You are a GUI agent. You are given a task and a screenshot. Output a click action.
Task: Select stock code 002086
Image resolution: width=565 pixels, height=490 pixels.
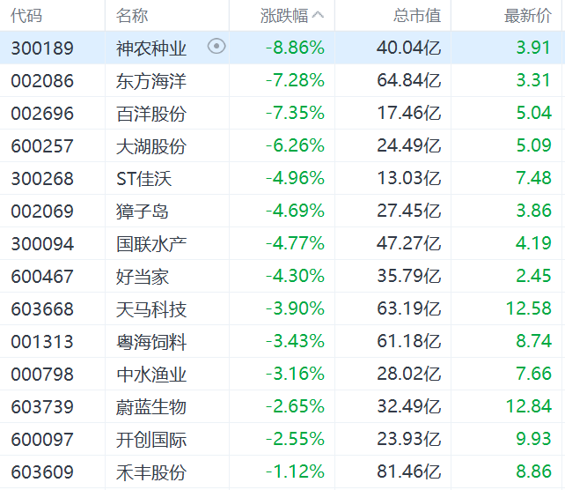[42, 81]
